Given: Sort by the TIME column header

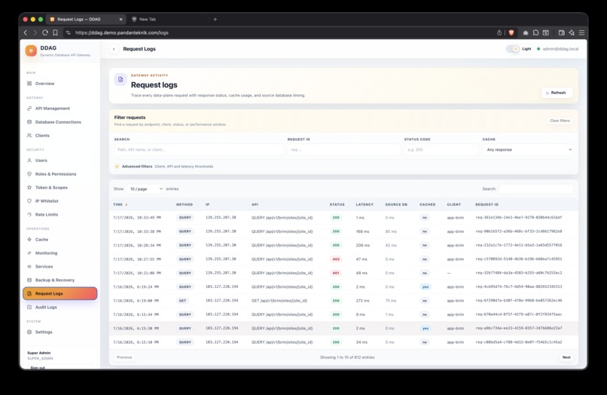Looking at the screenshot, I should coord(120,204).
